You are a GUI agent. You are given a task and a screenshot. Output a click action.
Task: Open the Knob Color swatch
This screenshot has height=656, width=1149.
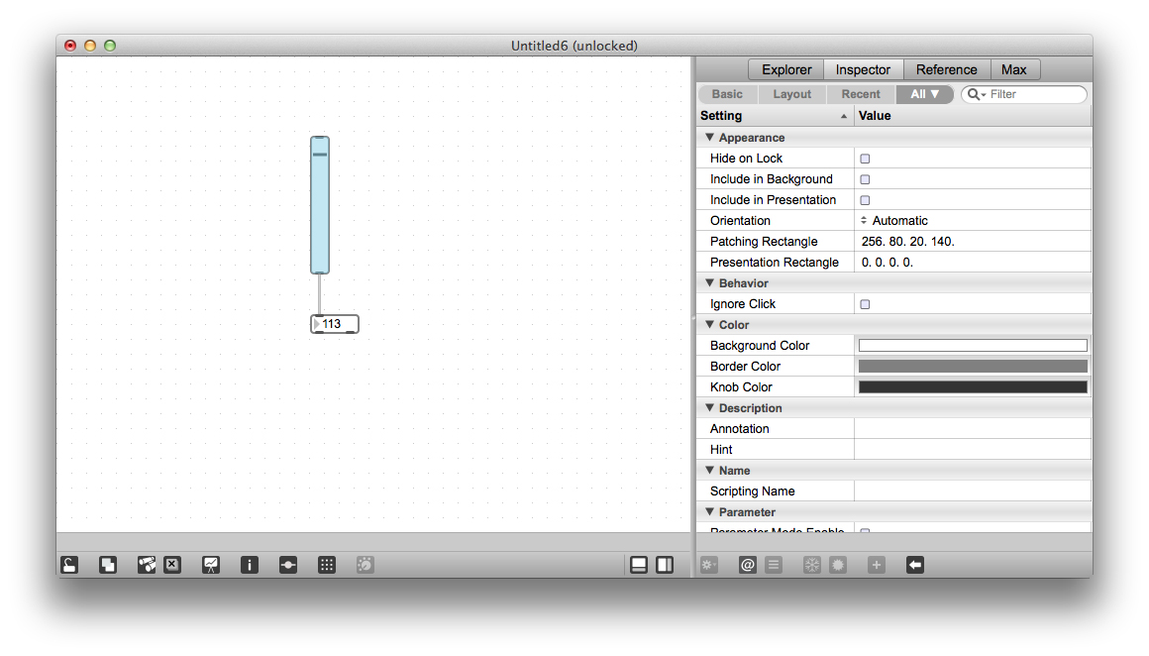[x=973, y=387]
